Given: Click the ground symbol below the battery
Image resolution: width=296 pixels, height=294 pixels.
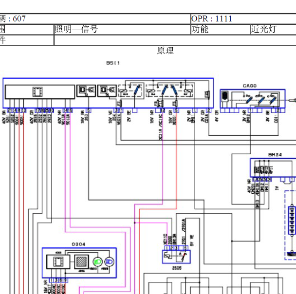Looking at the screenshot, I should tap(292, 254).
